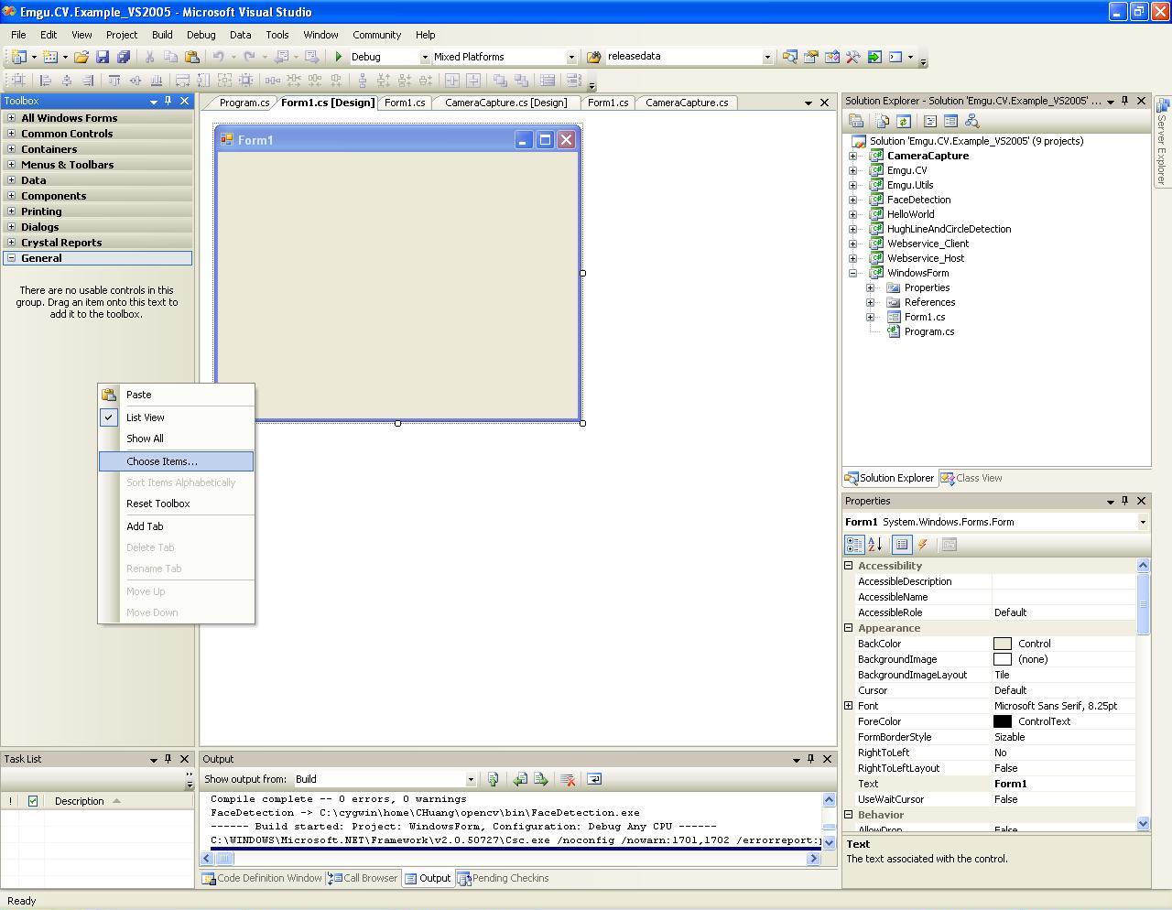
Task: Click the Open File toolbar icon
Action: pyautogui.click(x=81, y=57)
